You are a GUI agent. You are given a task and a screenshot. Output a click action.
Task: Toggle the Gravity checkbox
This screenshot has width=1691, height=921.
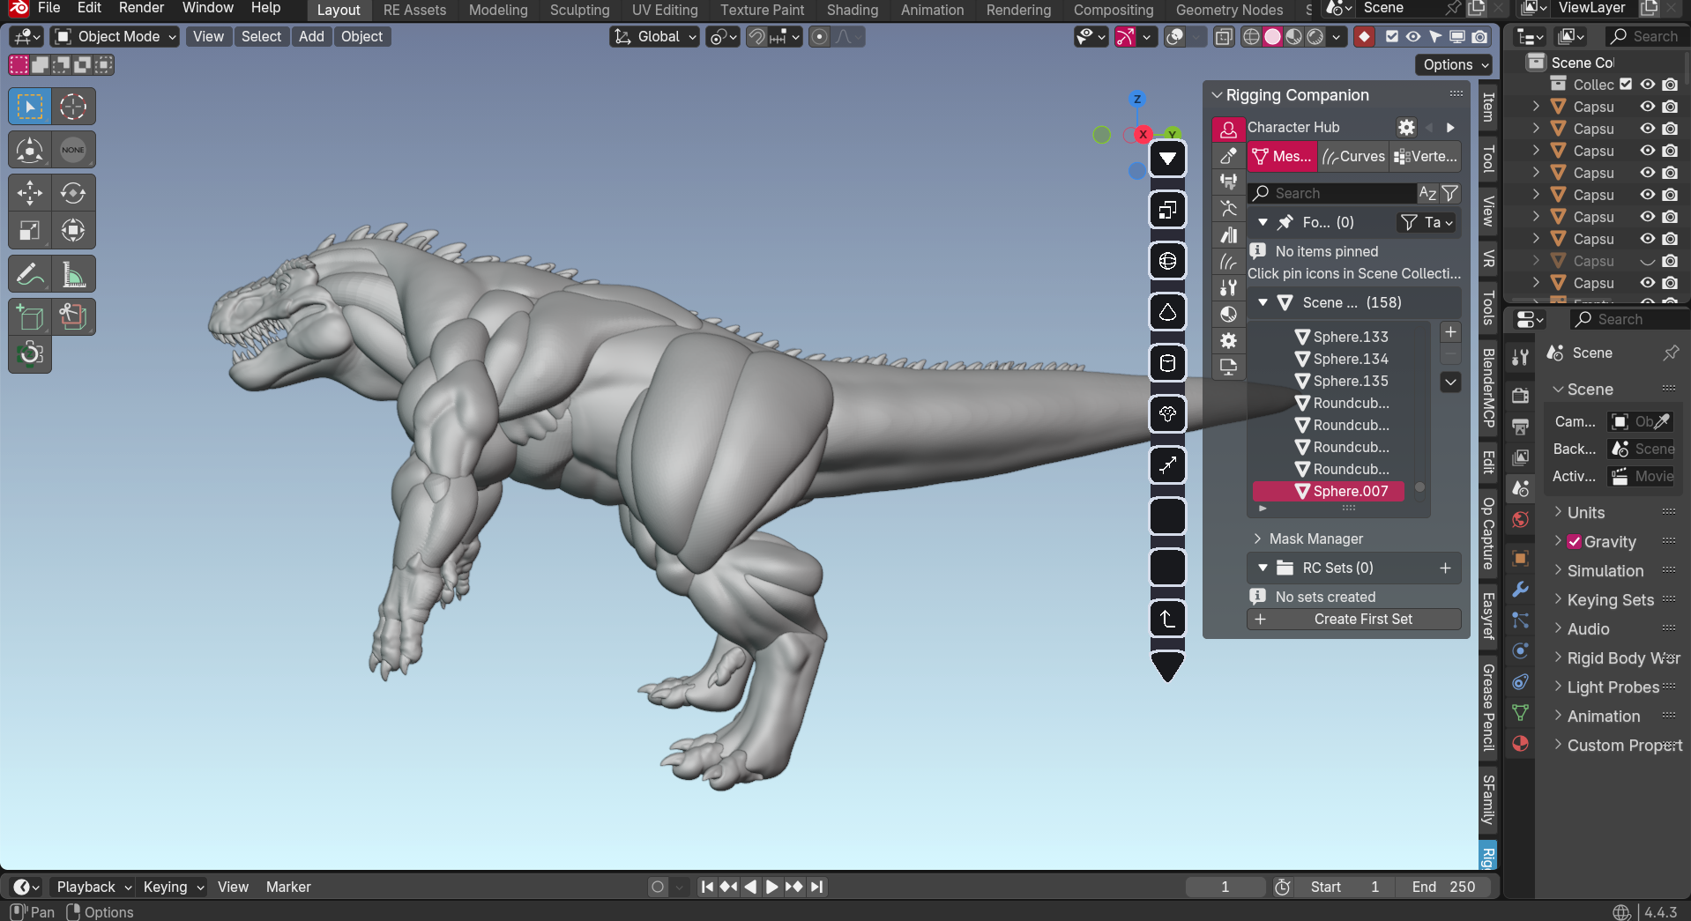(x=1574, y=542)
